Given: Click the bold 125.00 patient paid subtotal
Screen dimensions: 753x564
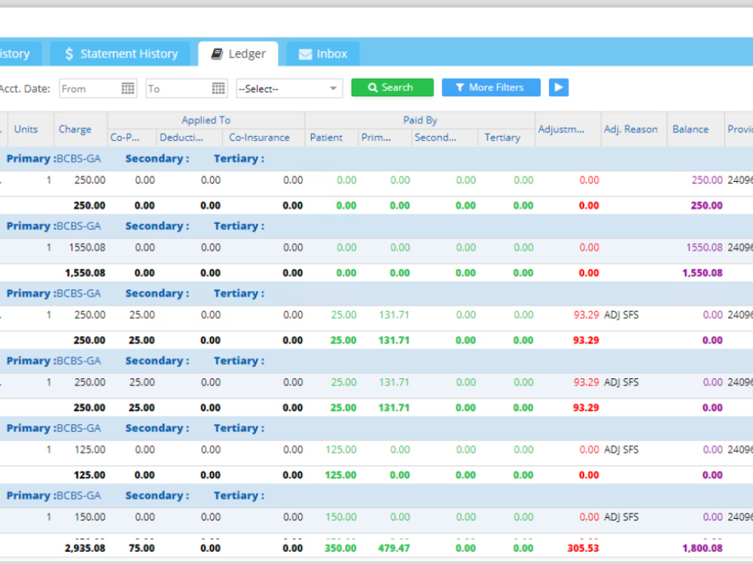Looking at the screenshot, I should (340, 475).
